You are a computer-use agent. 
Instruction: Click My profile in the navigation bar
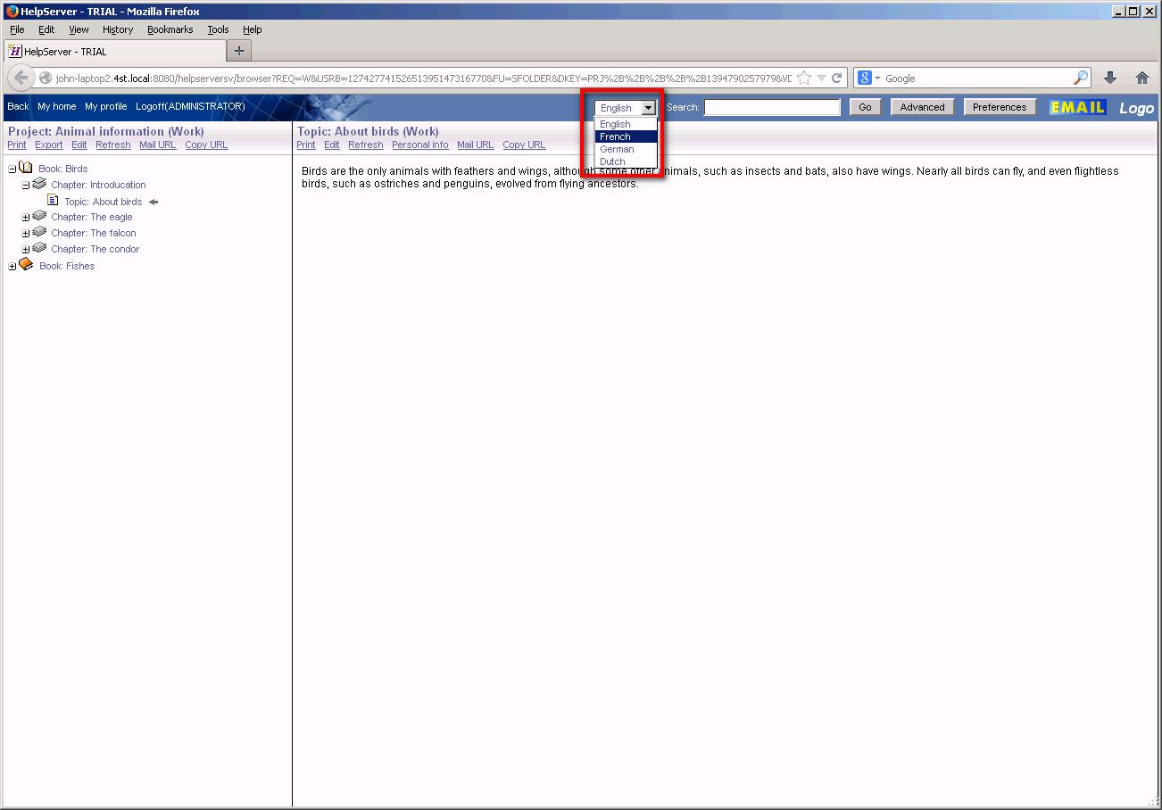coord(106,106)
